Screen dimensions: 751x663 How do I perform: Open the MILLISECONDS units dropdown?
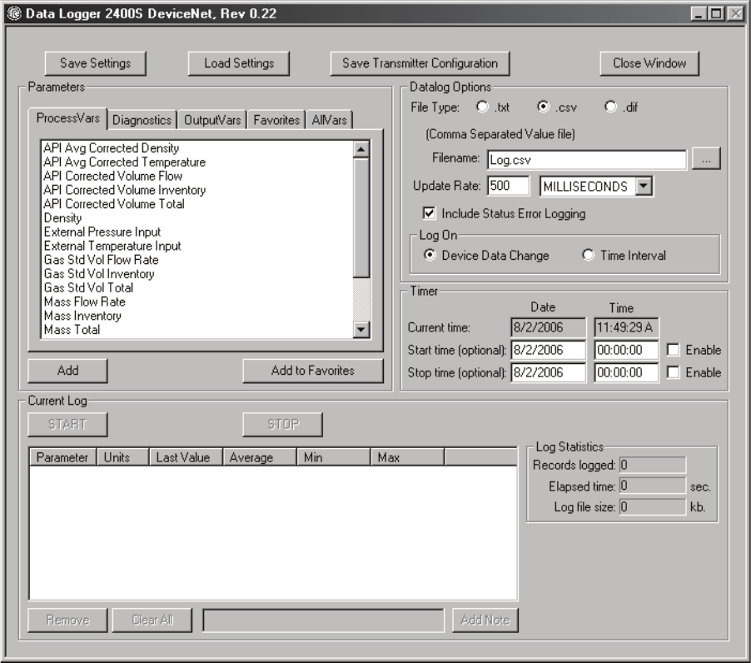point(643,187)
